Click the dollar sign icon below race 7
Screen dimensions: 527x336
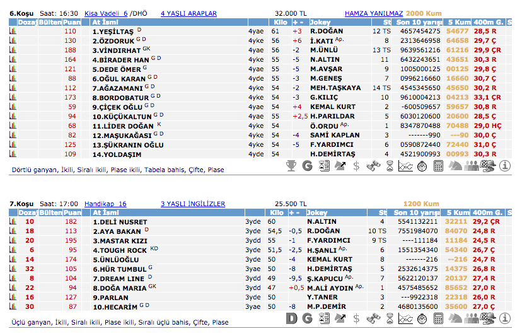click(x=357, y=318)
